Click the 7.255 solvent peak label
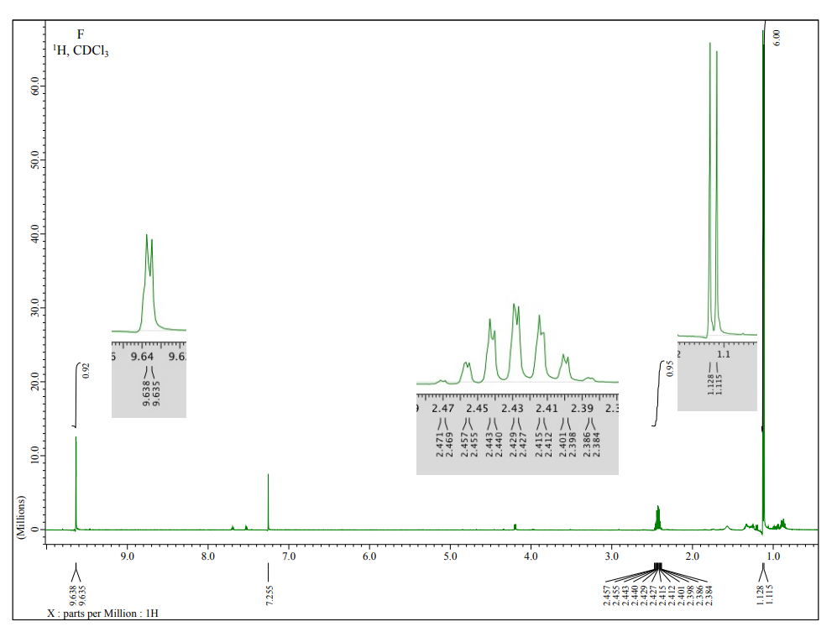Viewport: 837px width, 637px height. tap(269, 595)
